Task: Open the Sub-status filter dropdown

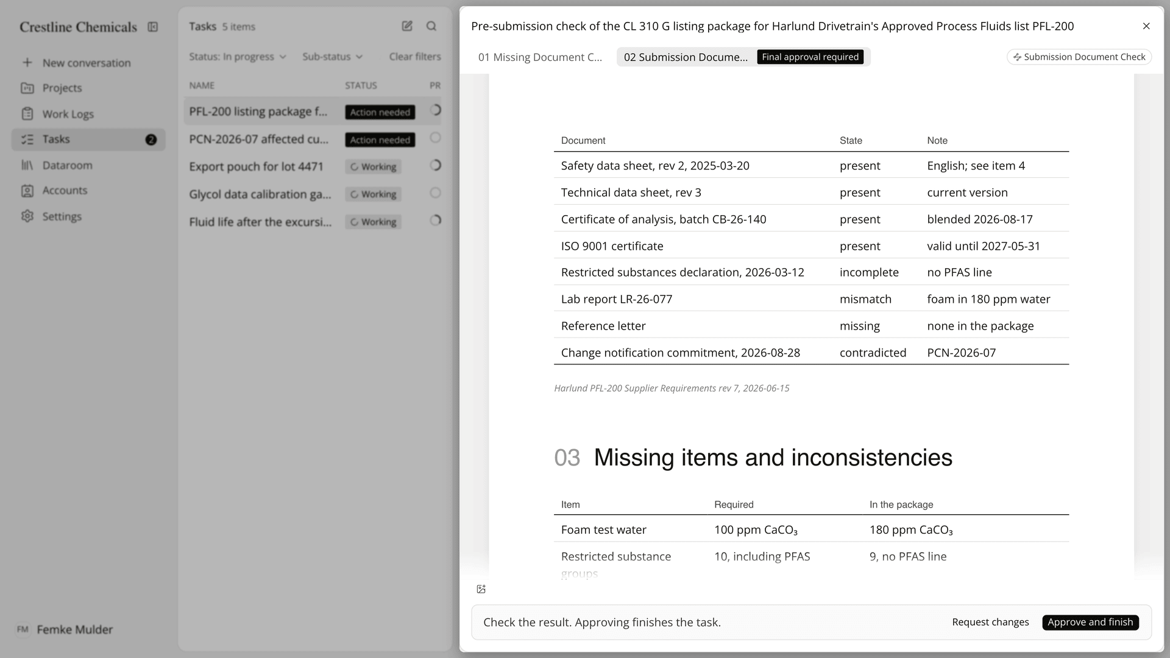Action: 333,57
